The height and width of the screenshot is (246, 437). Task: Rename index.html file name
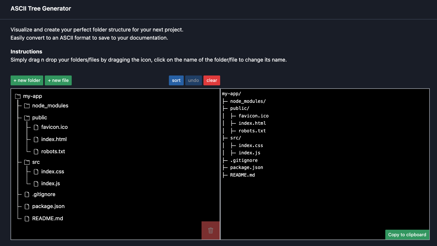tap(54, 139)
